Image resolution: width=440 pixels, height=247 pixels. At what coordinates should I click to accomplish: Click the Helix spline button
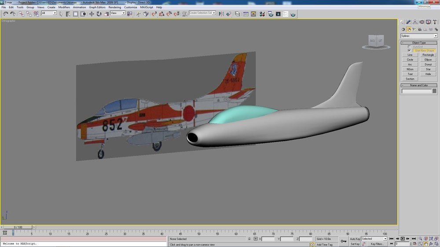point(428,74)
